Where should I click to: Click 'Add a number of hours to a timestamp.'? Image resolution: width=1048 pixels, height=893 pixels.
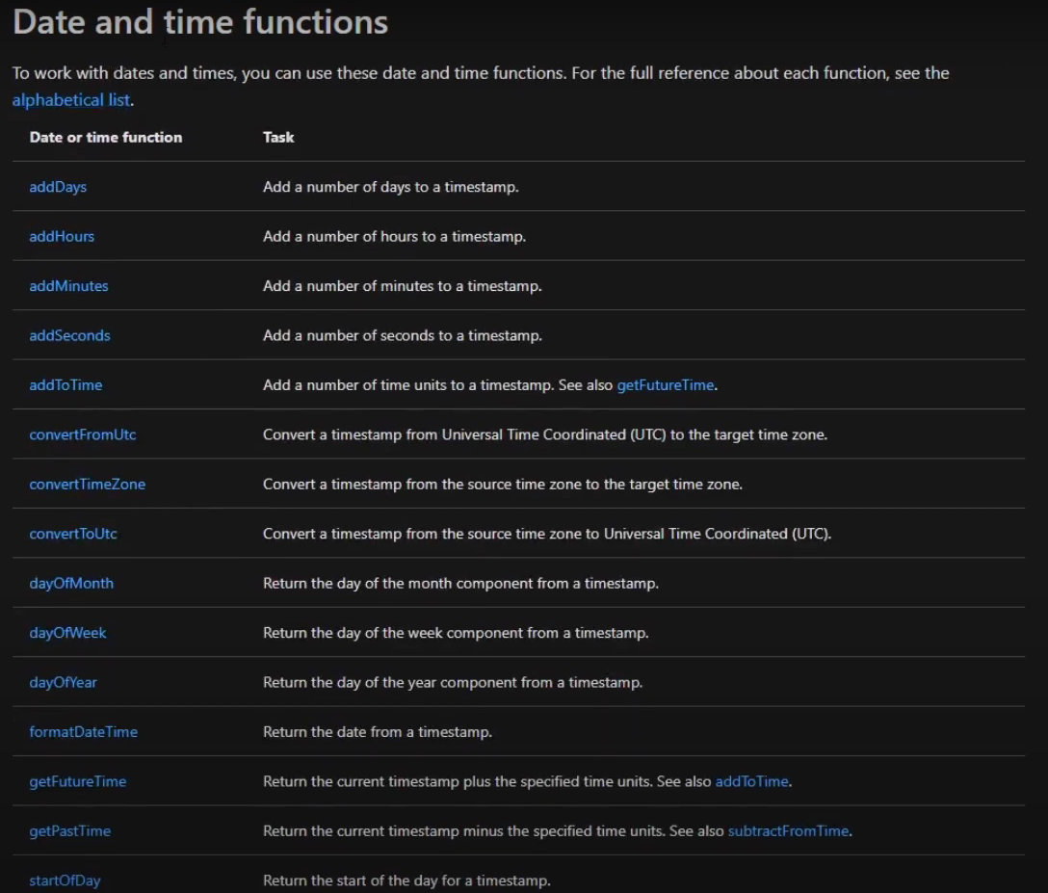pos(394,237)
